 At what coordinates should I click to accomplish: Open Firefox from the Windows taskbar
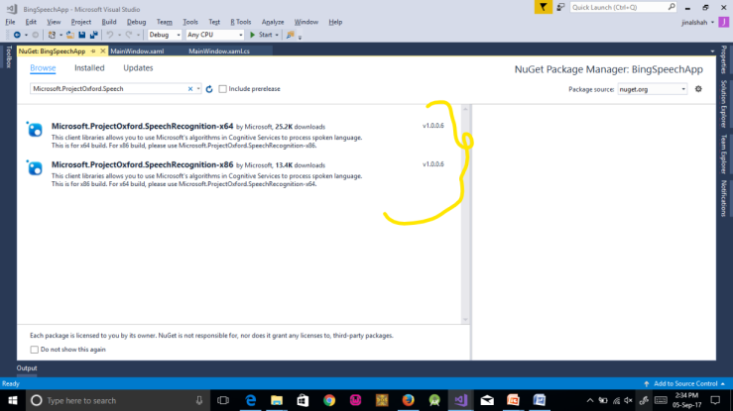408,400
